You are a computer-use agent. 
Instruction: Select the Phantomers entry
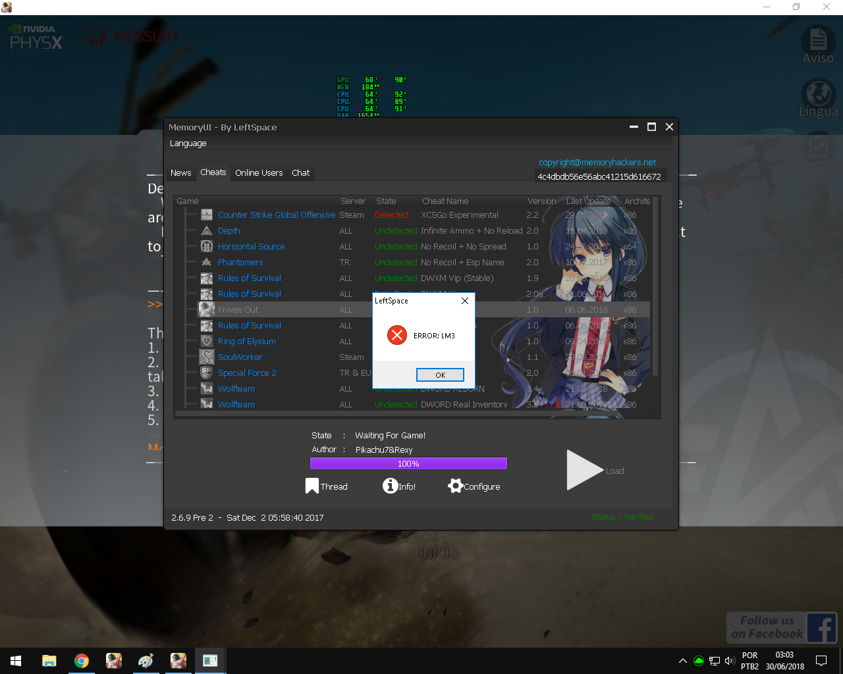coord(240,263)
